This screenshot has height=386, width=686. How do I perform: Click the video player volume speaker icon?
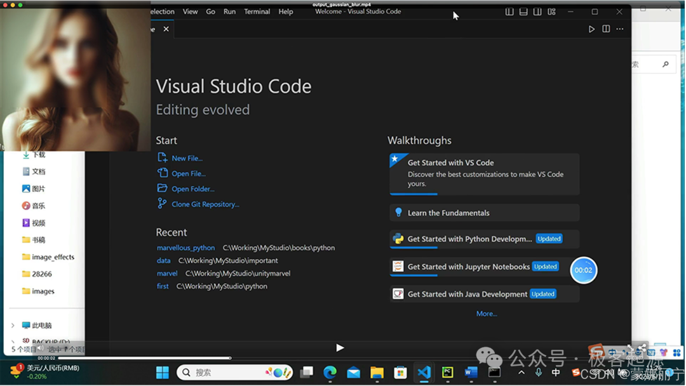point(40,349)
